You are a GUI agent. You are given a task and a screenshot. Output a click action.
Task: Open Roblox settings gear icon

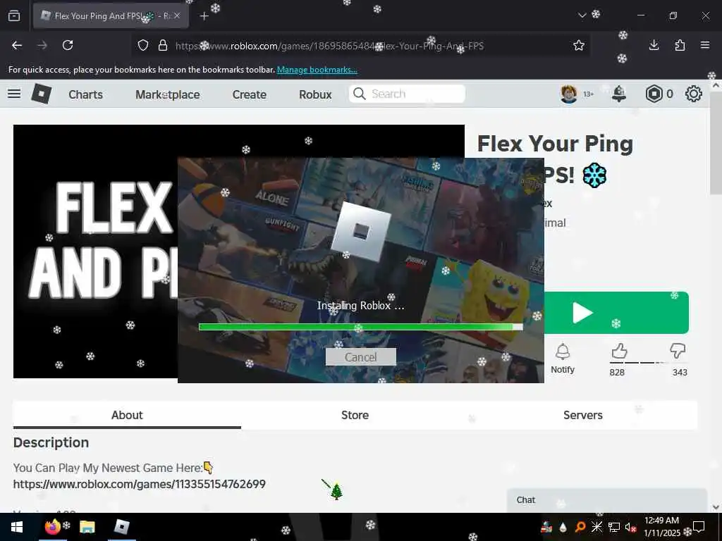694,94
